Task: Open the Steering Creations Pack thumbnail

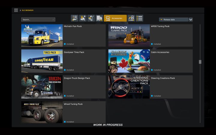Action: (x=129, y=87)
